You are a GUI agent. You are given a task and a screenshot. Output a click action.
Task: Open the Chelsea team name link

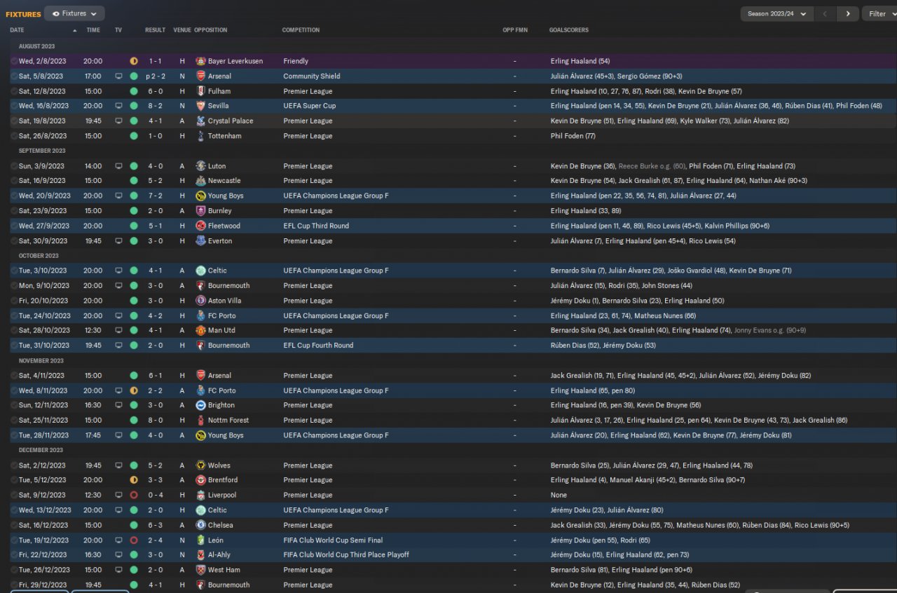click(221, 525)
